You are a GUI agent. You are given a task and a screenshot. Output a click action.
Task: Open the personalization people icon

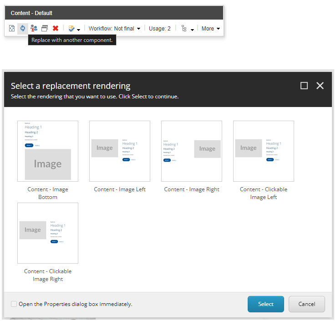[34, 28]
